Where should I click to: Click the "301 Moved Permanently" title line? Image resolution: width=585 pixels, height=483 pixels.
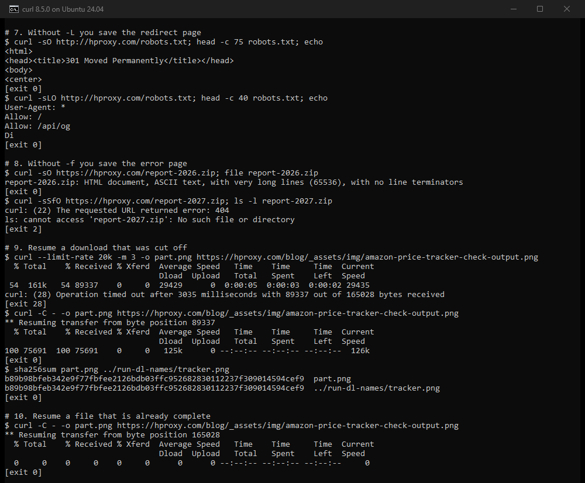[119, 61]
